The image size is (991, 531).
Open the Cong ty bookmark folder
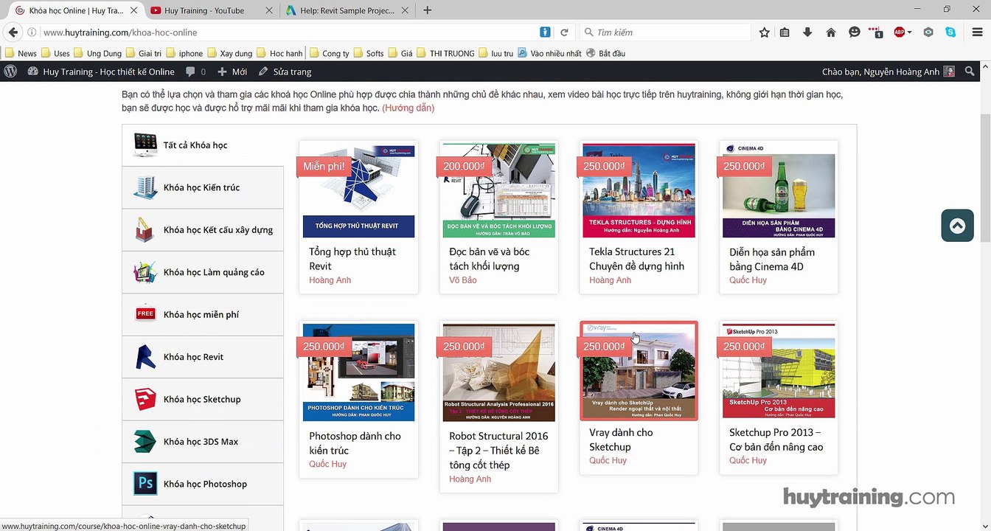329,53
